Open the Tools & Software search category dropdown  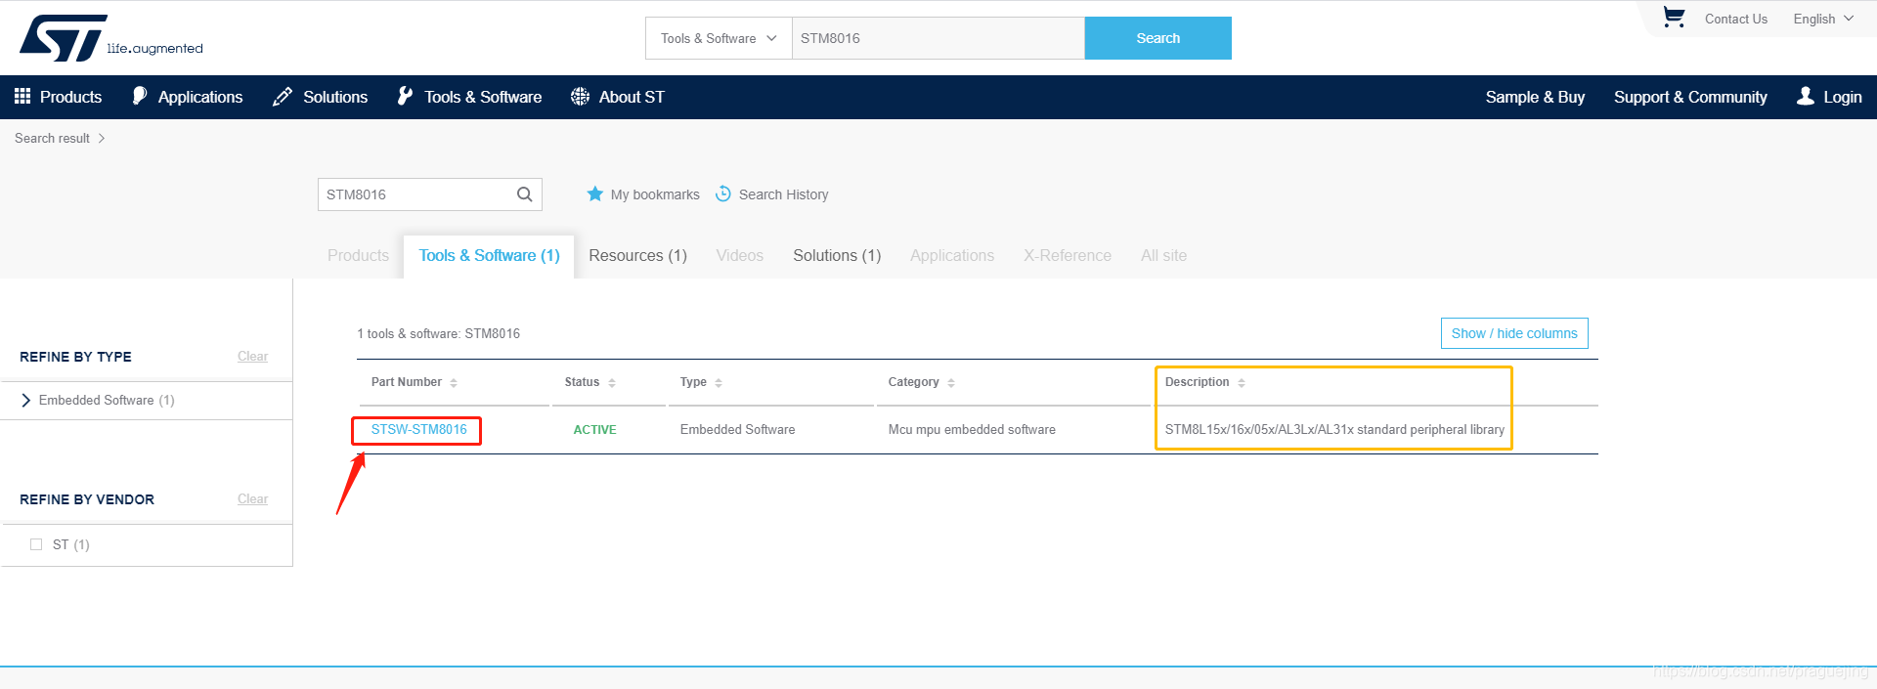(x=719, y=38)
